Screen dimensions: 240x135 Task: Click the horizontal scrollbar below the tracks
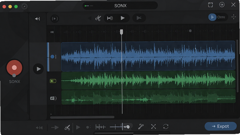82,117
